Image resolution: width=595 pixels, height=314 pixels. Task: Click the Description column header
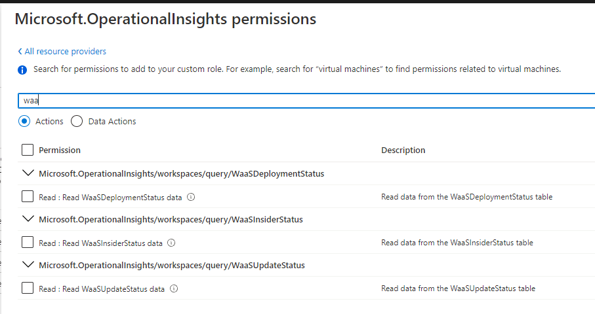click(x=403, y=150)
